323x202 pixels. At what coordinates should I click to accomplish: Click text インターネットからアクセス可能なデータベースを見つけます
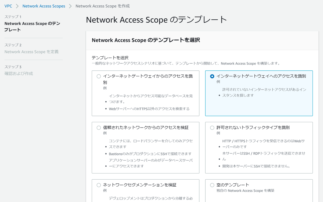point(151,99)
